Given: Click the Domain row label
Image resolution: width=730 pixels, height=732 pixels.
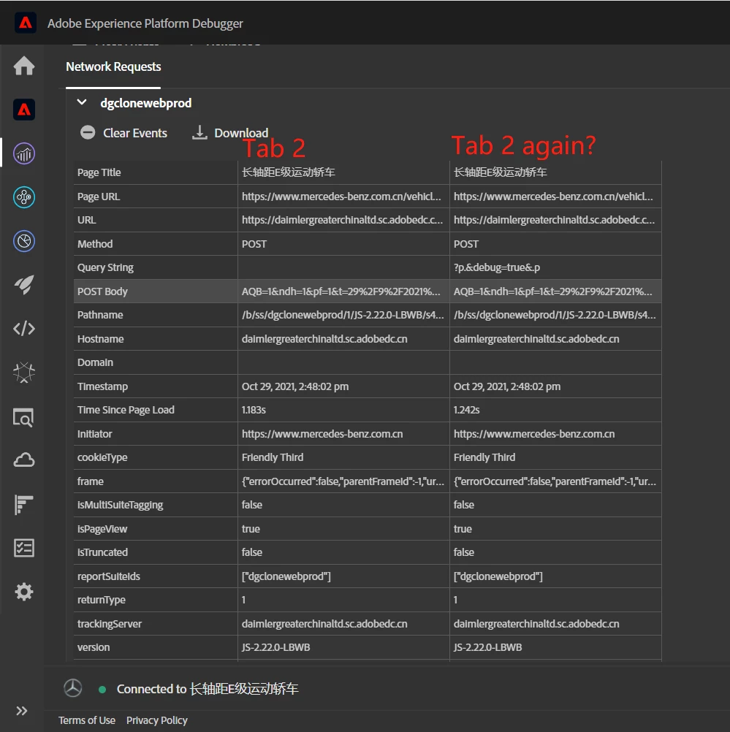Looking at the screenshot, I should click(x=95, y=363).
